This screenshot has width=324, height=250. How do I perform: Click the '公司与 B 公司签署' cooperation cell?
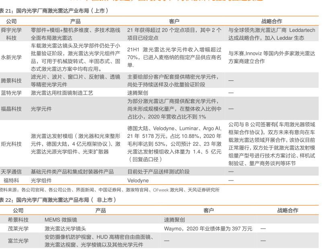272,144
